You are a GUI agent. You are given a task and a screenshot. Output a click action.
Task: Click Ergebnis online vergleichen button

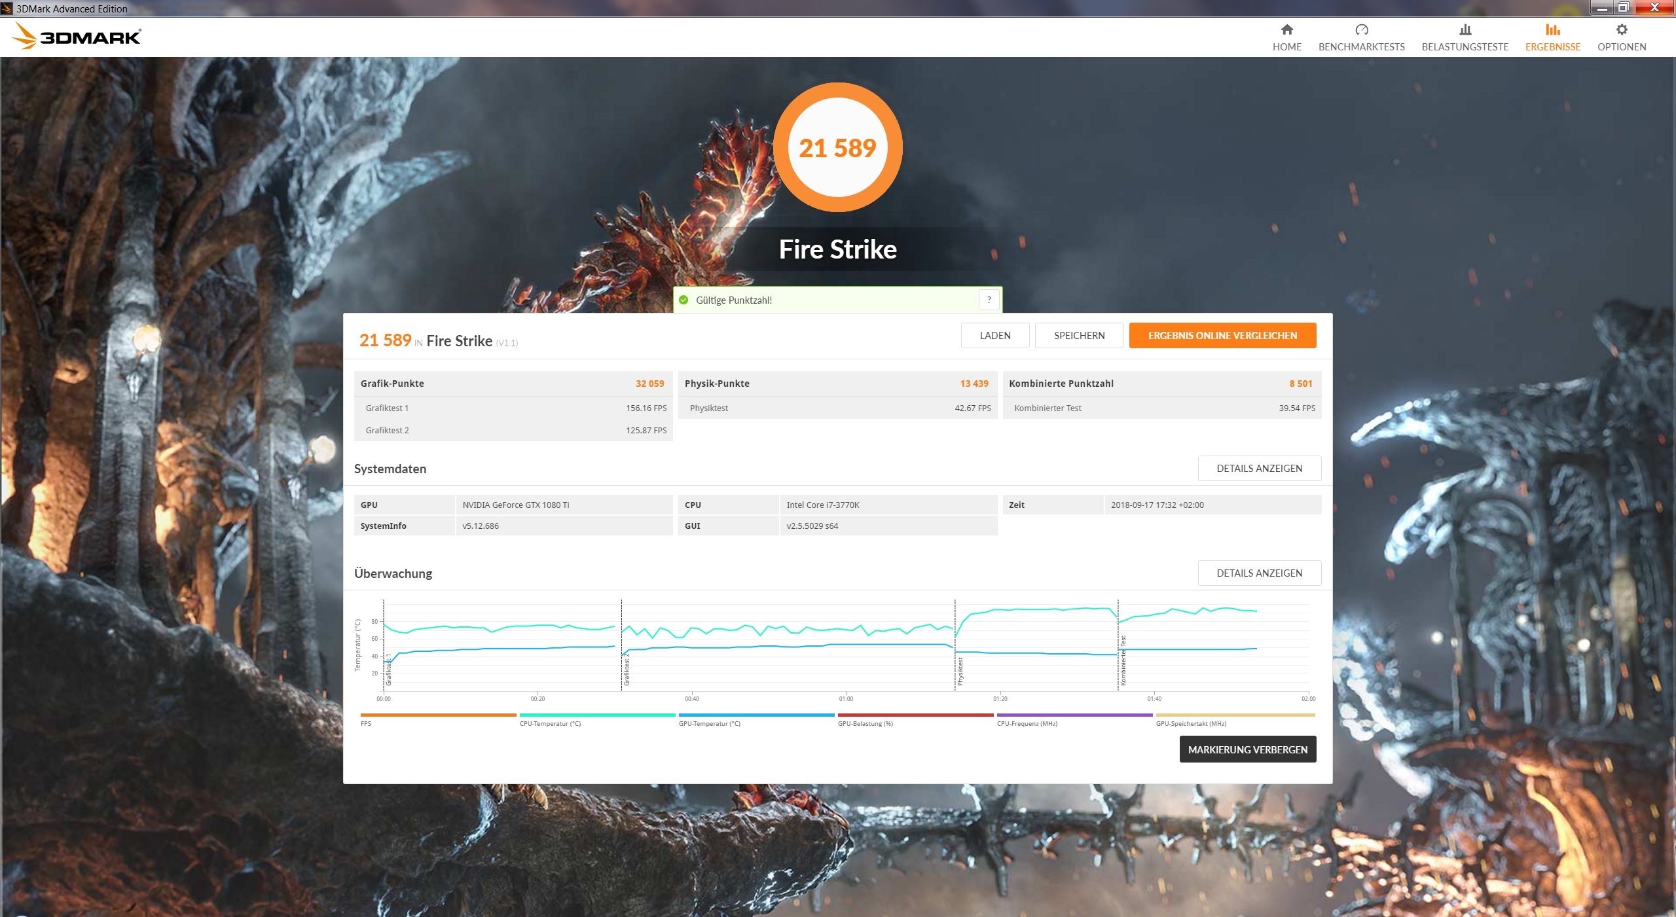pyautogui.click(x=1222, y=335)
